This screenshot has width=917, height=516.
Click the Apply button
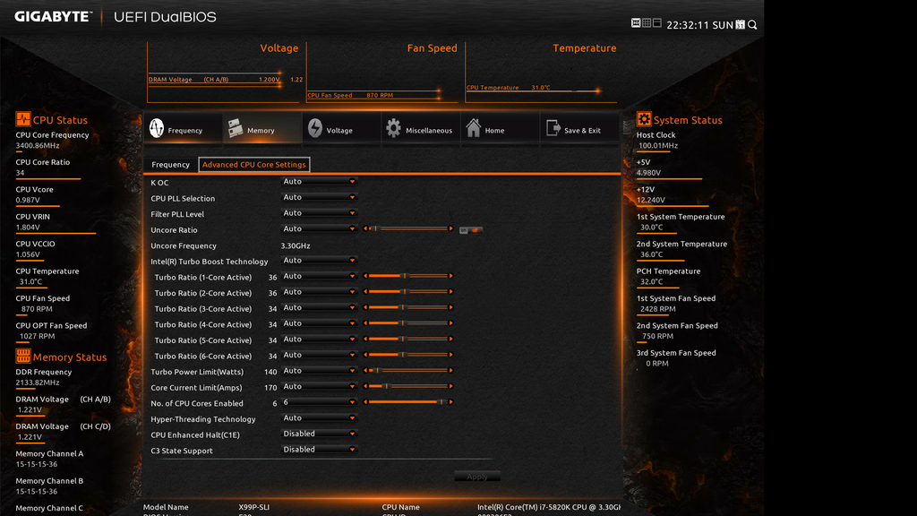pos(477,477)
